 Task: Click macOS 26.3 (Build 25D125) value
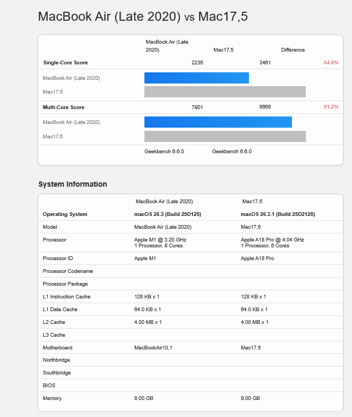pos(167,214)
